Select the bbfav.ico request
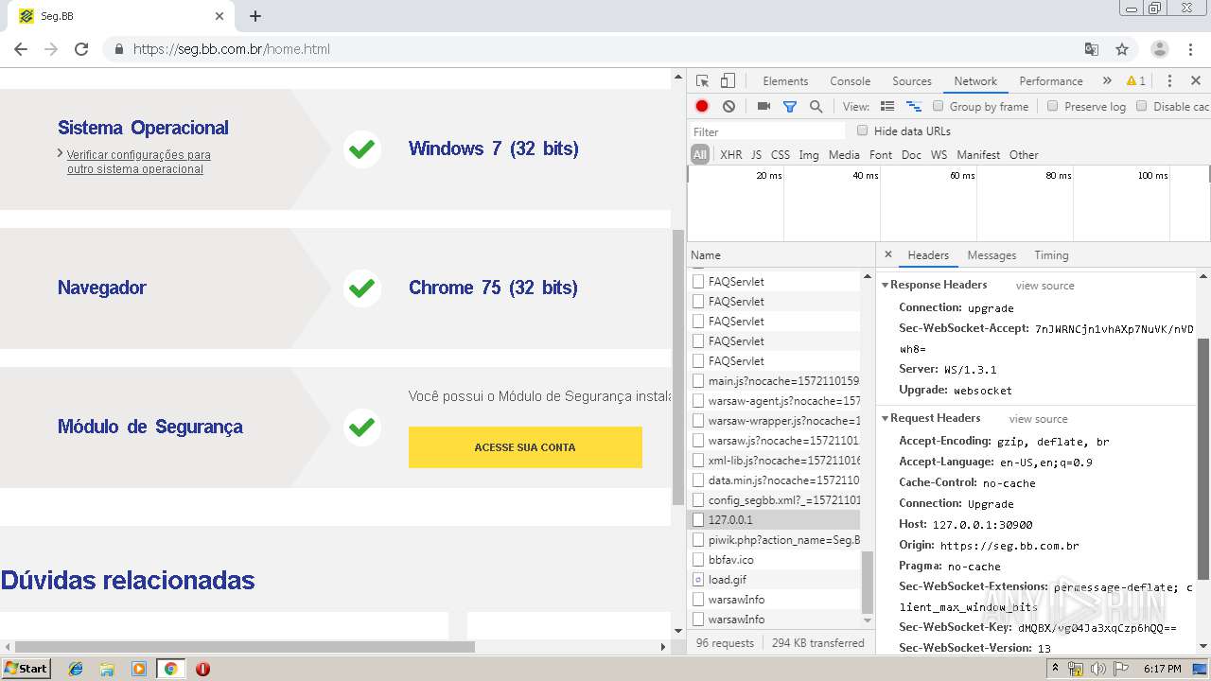The height and width of the screenshot is (681, 1211). (x=775, y=560)
